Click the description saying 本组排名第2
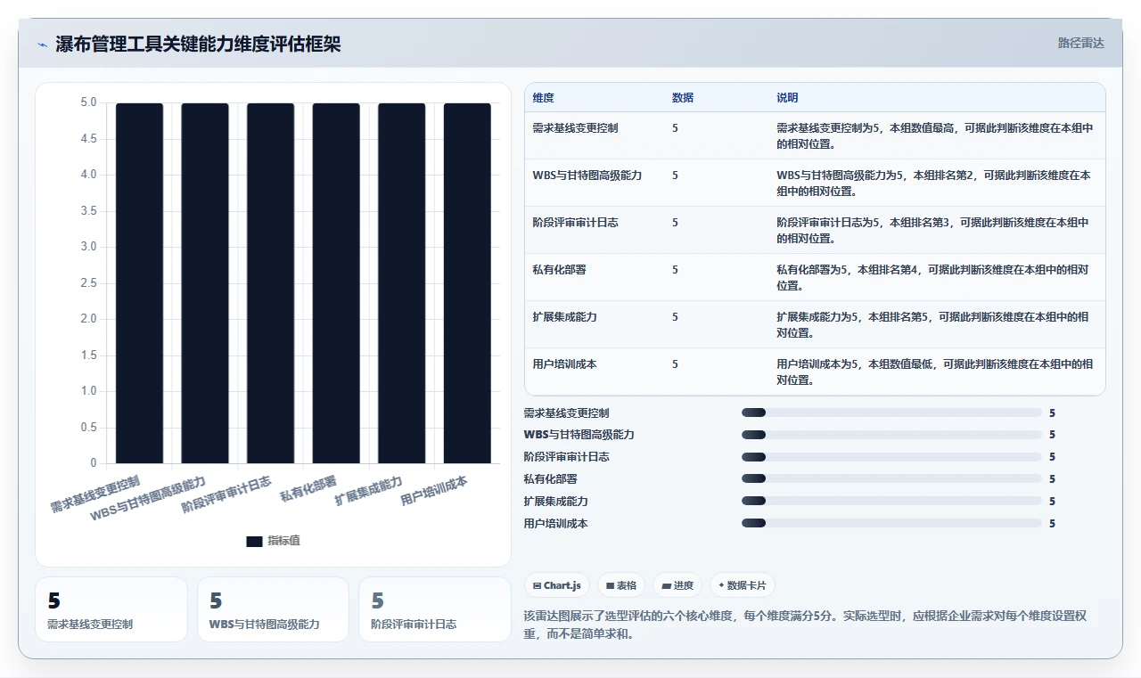1141x678 pixels. pos(933,183)
